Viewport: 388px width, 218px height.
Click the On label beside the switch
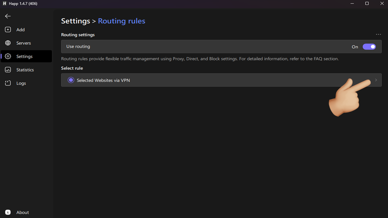point(355,47)
